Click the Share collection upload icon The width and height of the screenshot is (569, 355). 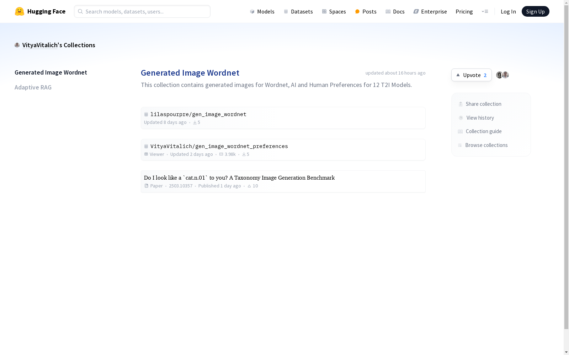tap(461, 104)
